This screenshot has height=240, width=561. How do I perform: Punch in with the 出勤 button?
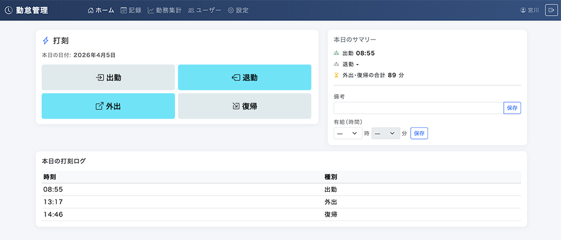[x=108, y=77]
